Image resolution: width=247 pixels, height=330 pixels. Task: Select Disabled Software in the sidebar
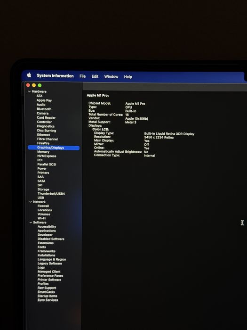(x=51, y=239)
